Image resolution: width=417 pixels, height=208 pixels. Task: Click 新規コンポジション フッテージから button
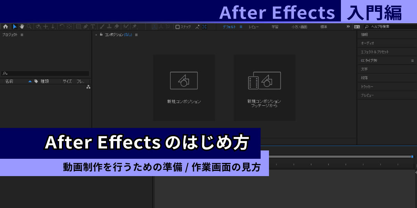pos(264,88)
